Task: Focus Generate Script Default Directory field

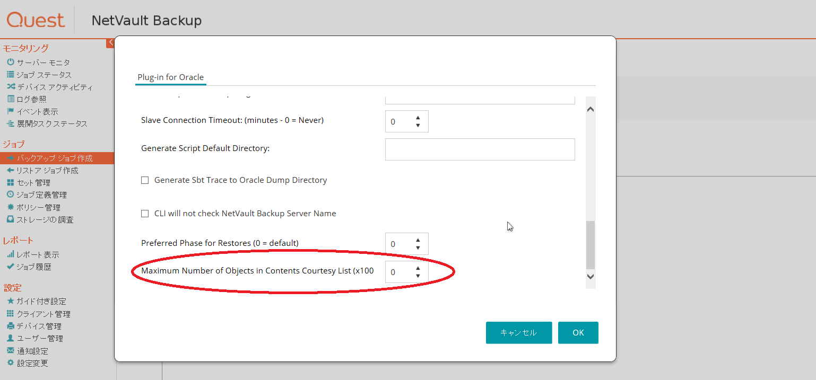Action: click(x=480, y=149)
